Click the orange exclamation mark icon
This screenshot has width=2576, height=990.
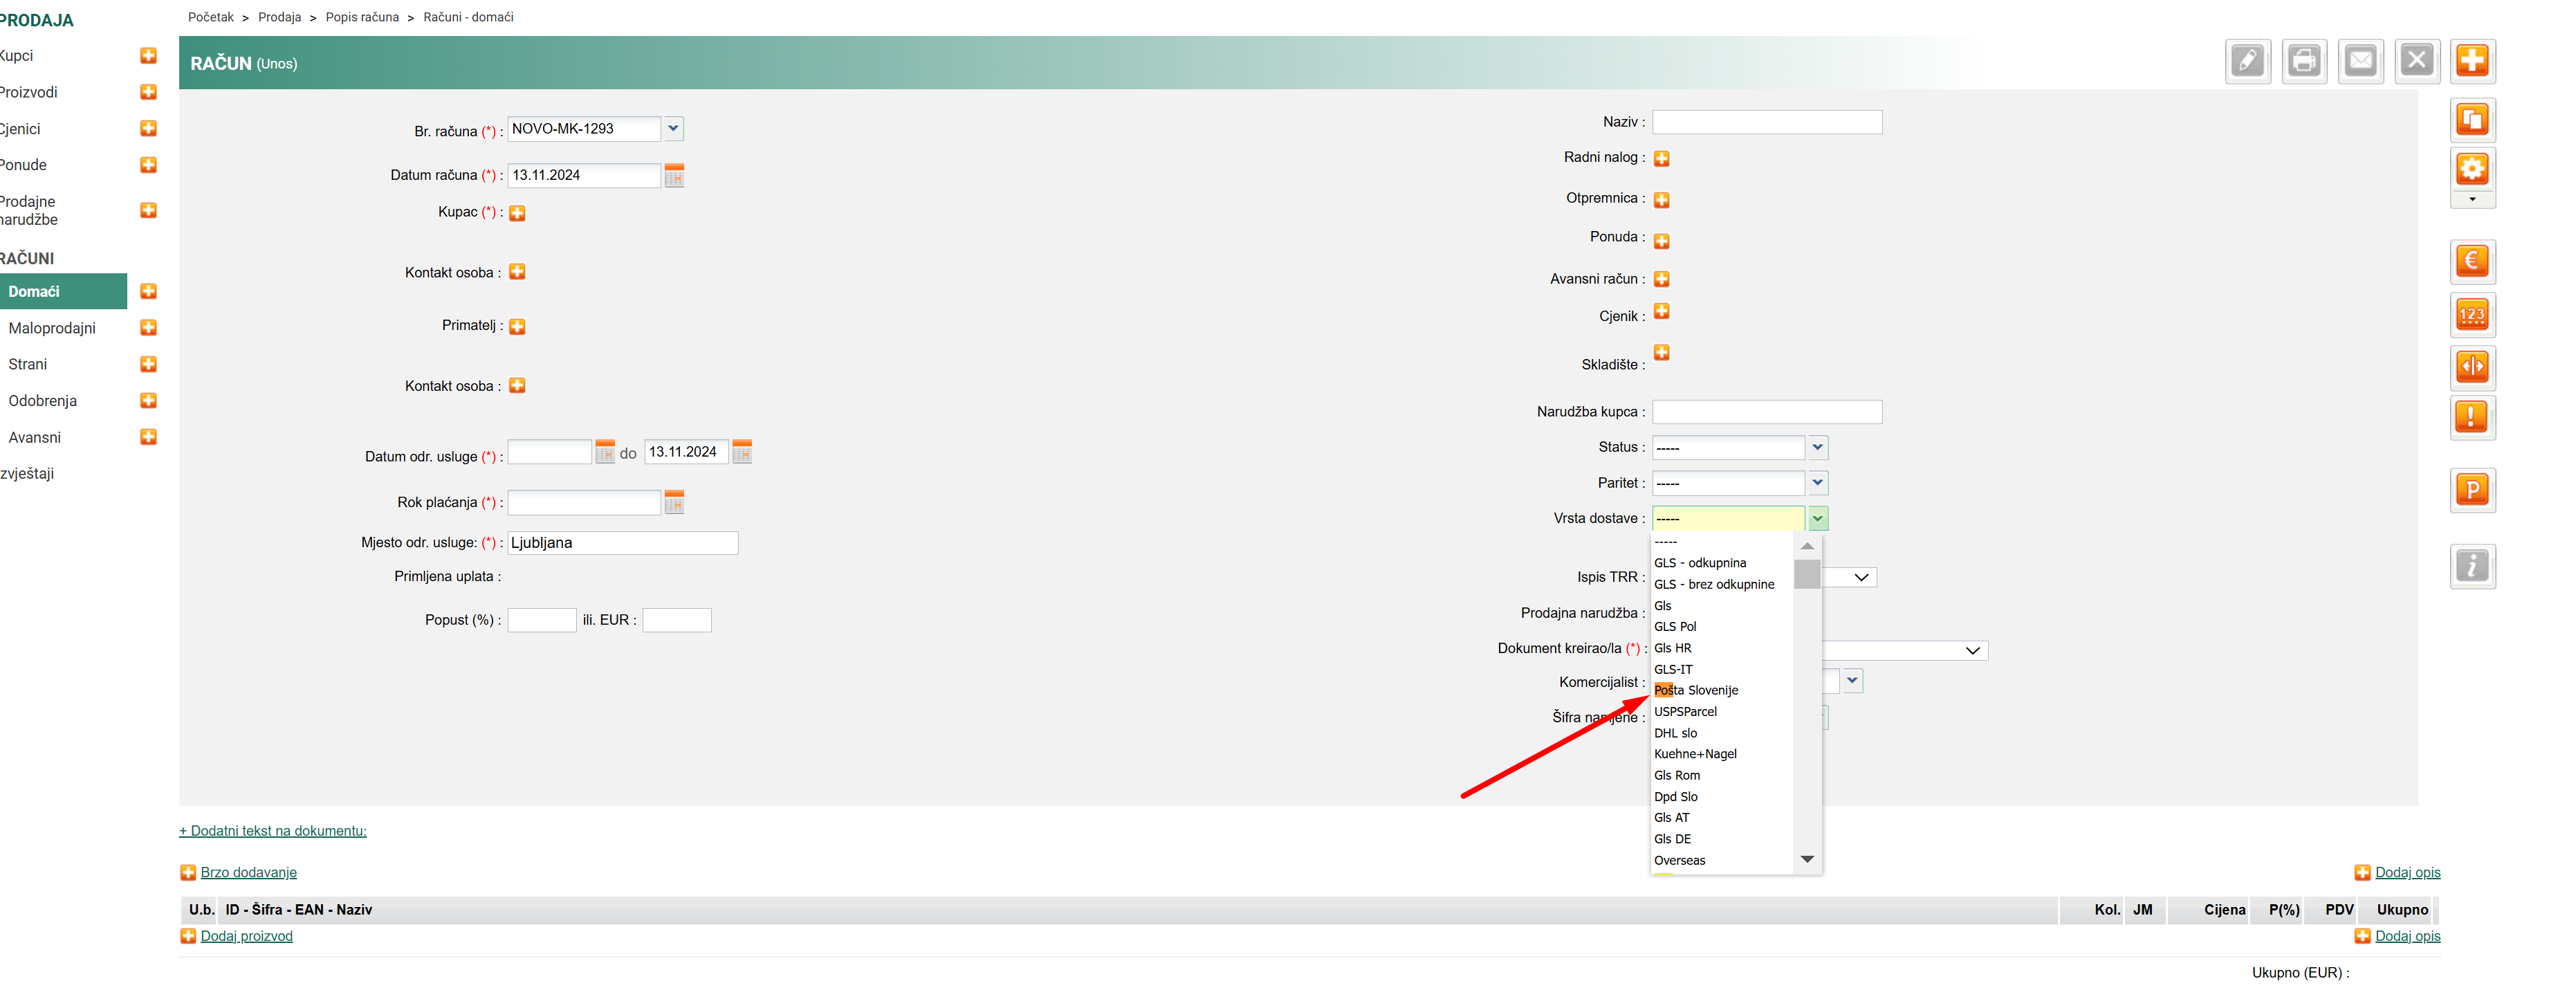[2472, 417]
